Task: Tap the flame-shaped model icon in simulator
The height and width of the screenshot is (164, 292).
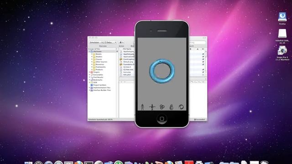Action: (x=172, y=107)
